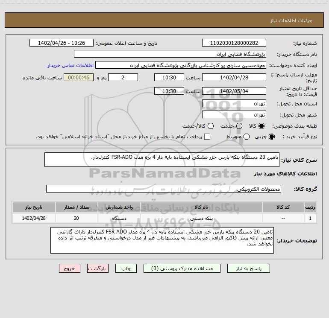Click the اطلاعات کالاهای مورد نیاز heading
329x318 pixels.
285,174
